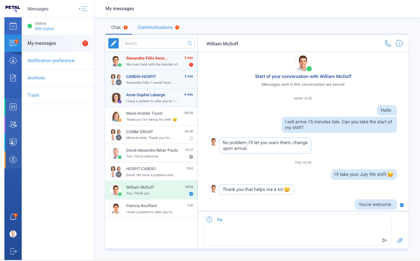
Task: Mark message as priority with the exclamation icon
Action: 209,219
